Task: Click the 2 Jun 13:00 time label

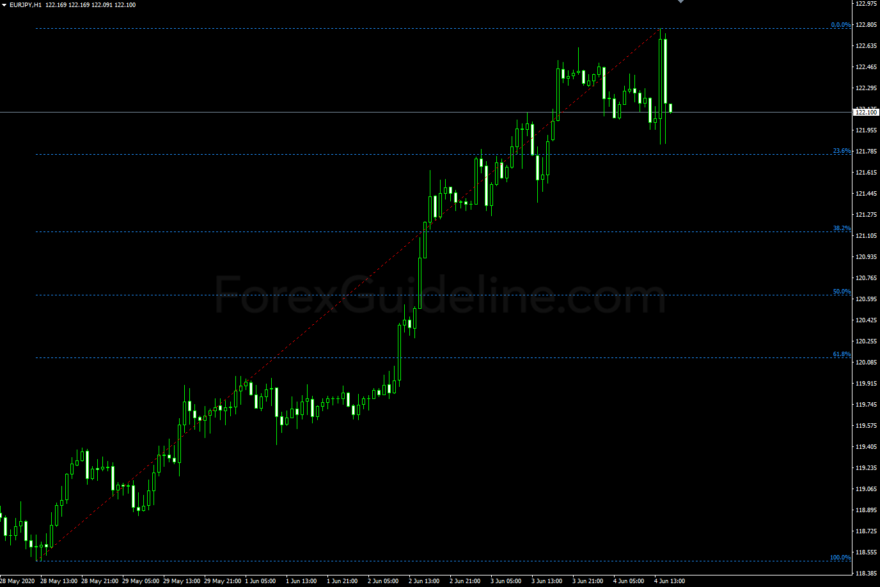Action: pyautogui.click(x=424, y=581)
